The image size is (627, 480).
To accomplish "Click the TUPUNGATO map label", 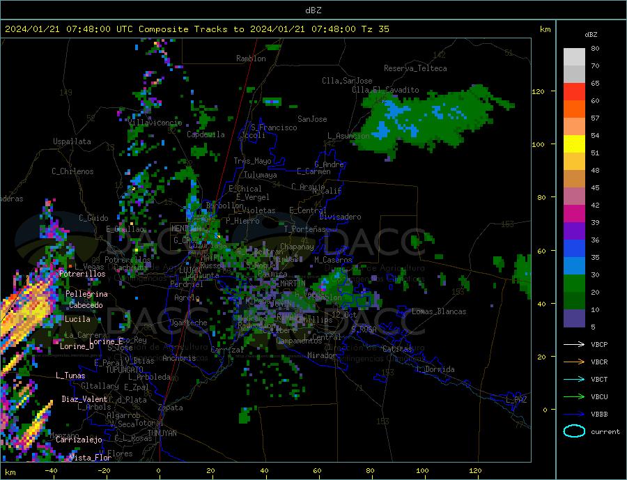I will [x=125, y=370].
